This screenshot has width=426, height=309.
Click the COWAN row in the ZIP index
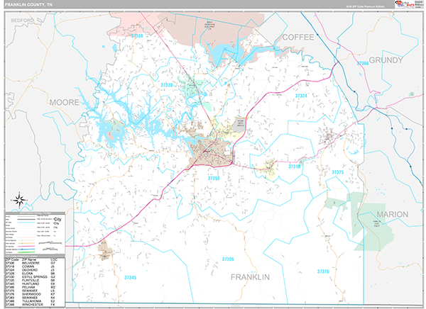(x=32, y=266)
